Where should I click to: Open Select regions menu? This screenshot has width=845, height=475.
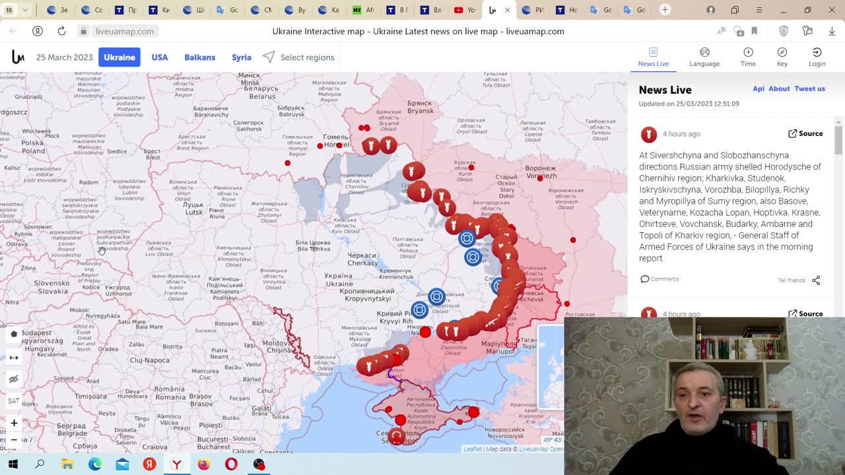pos(298,57)
